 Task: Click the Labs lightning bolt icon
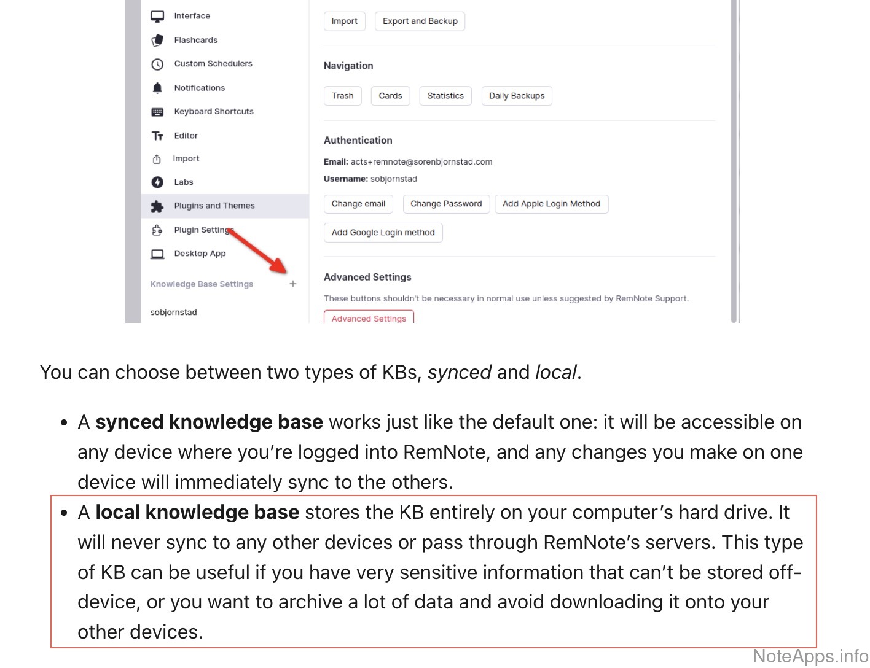(158, 182)
